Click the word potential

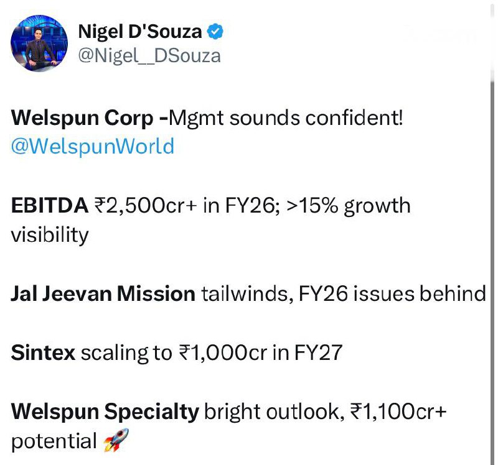pos(54,441)
